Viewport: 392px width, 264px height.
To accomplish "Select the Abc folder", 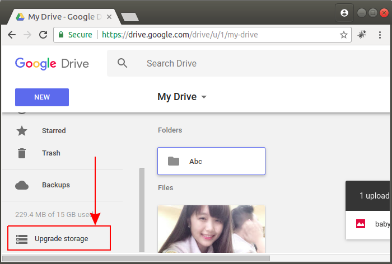I will (x=211, y=161).
